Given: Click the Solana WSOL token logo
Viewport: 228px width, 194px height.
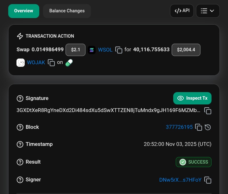Looking at the screenshot, I should (x=92, y=50).
